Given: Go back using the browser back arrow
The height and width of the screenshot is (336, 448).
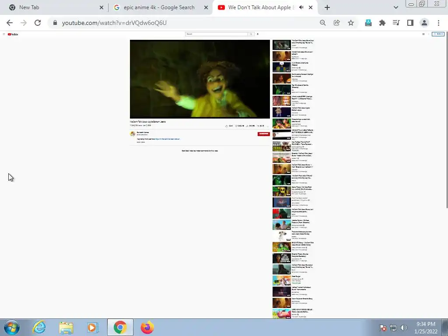Looking at the screenshot, I should click(x=10, y=23).
